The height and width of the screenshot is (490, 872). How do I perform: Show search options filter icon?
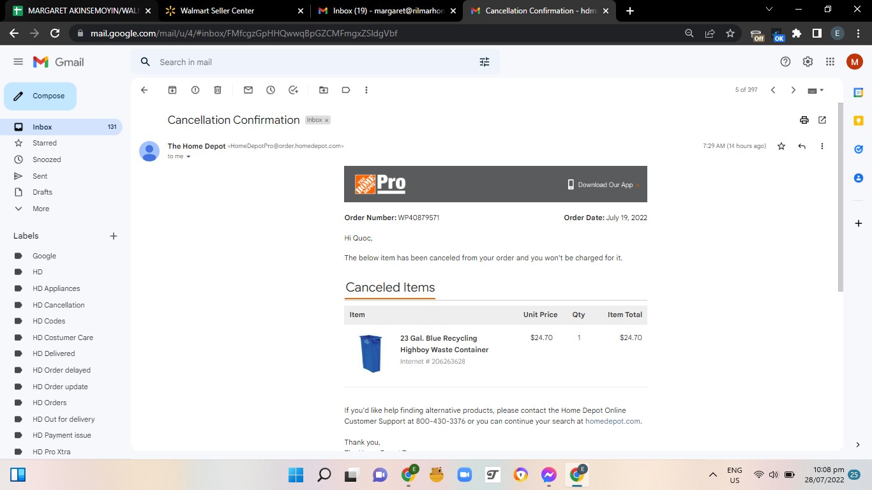(485, 62)
